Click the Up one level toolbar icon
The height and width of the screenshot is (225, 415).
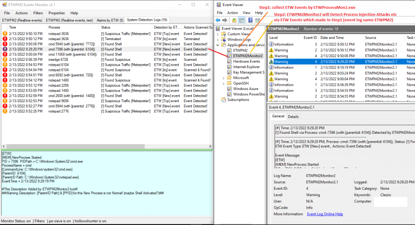[234, 20]
